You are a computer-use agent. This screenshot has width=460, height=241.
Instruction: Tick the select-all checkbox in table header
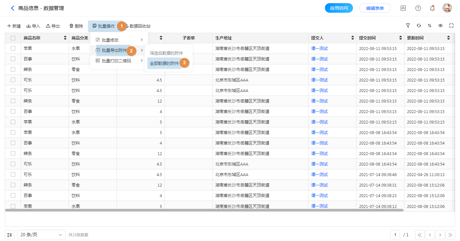pos(13,38)
